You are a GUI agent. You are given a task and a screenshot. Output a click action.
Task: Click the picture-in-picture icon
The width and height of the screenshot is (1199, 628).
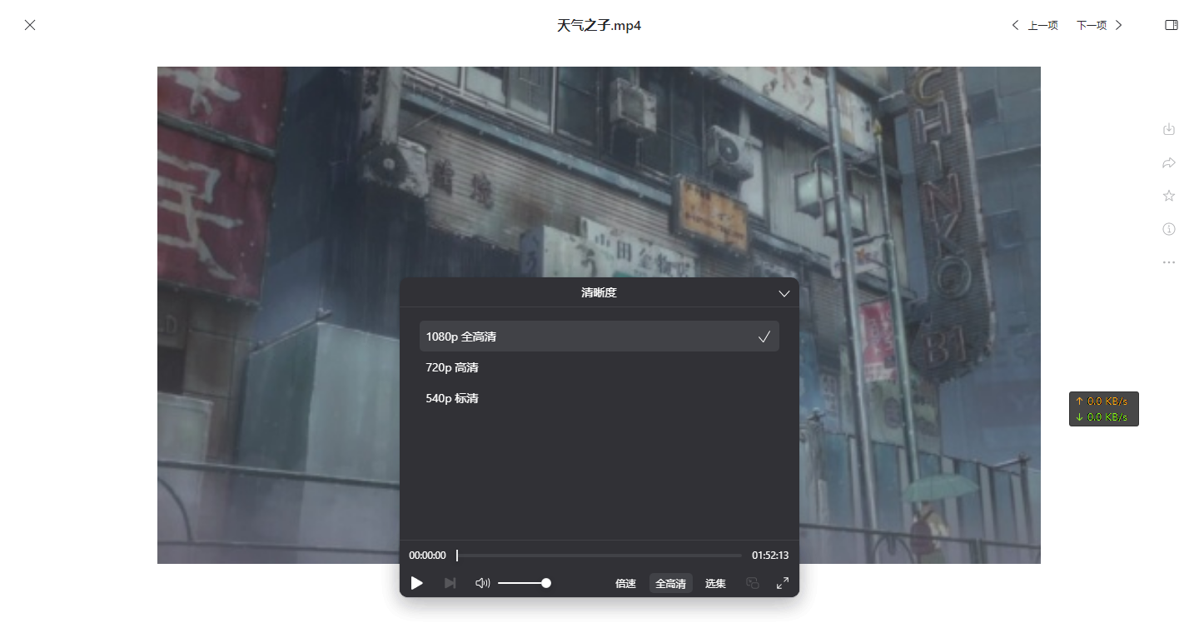pos(753,583)
